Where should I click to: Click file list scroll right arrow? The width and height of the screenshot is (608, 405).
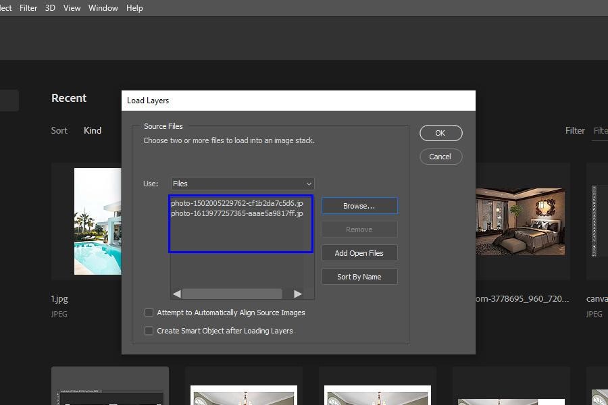pos(297,294)
